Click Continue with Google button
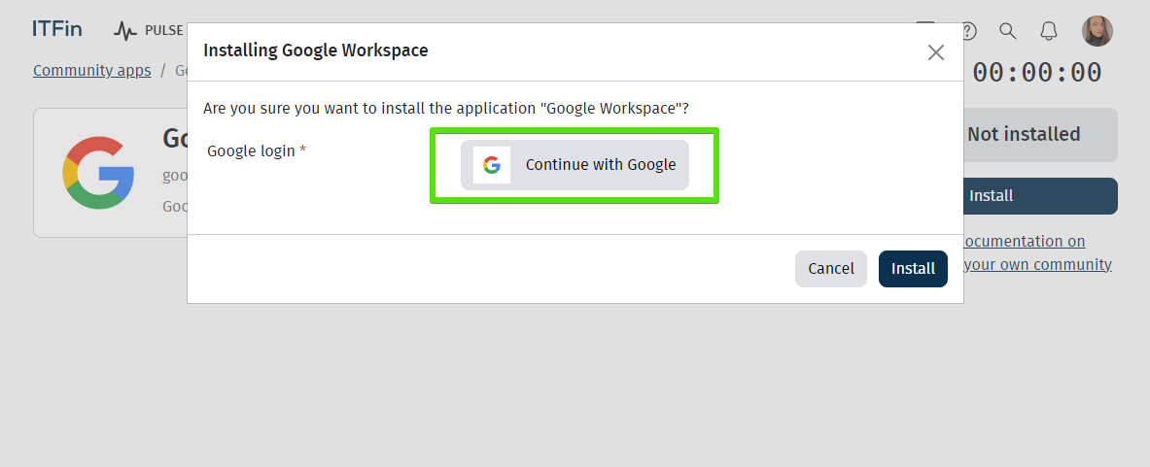This screenshot has width=1150, height=467. [x=575, y=165]
